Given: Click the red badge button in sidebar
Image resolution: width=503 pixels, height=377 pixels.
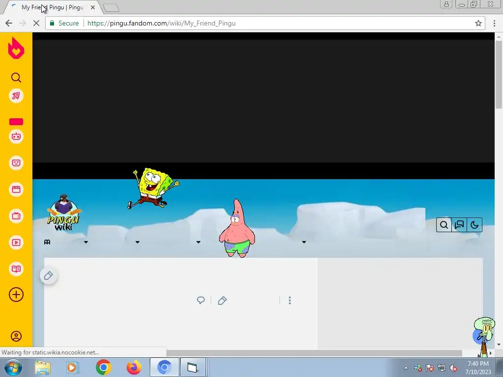Looking at the screenshot, I should [x=16, y=122].
